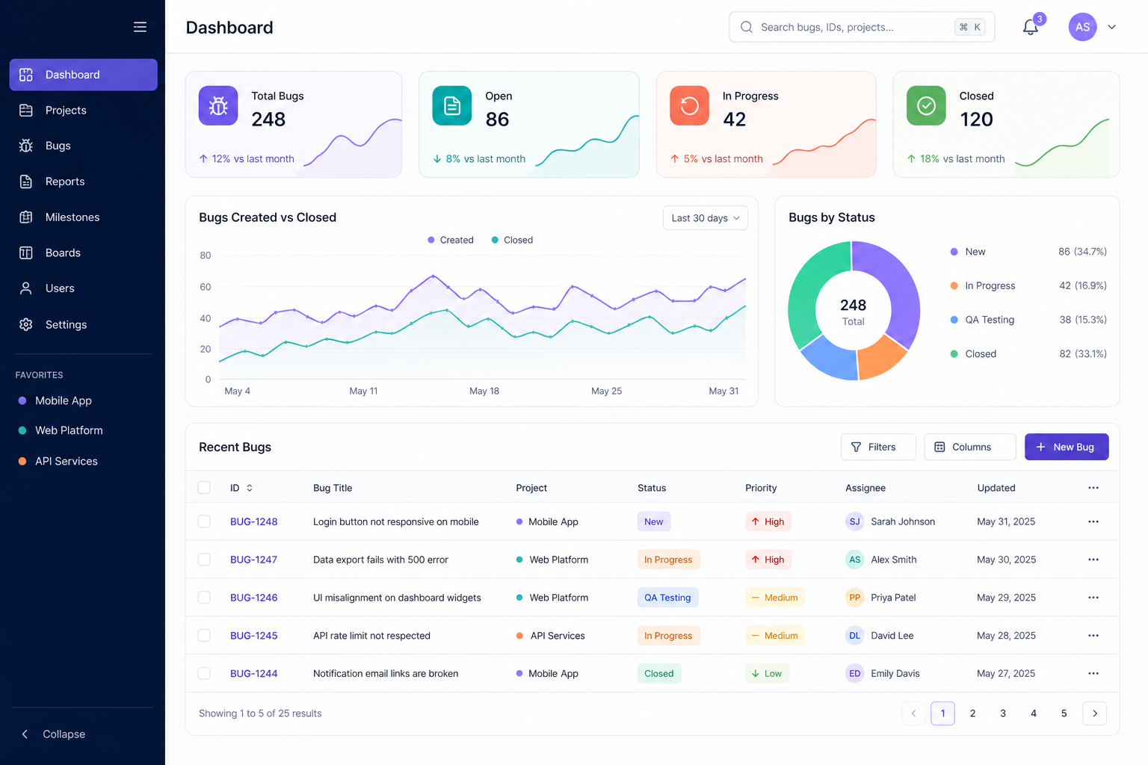Toggle the select-all checkbox in table header
This screenshot has height=765, width=1148.
tap(204, 488)
